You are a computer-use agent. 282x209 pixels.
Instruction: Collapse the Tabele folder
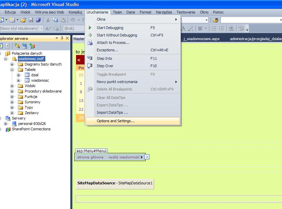(x=12, y=70)
